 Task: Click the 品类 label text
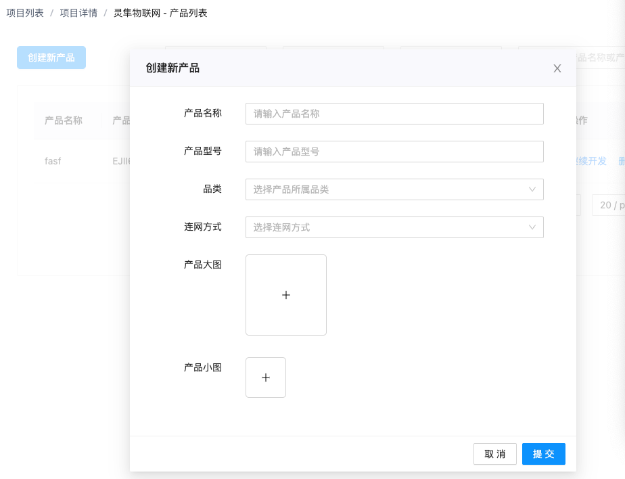pos(212,189)
